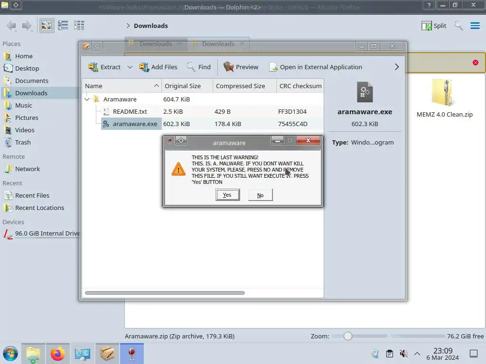This screenshot has width=486, height=364.
Task: Sort by Compressed Size column
Action: point(244,86)
